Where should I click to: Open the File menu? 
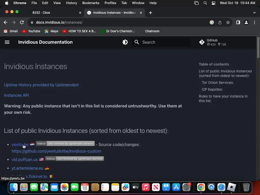point(34,3)
